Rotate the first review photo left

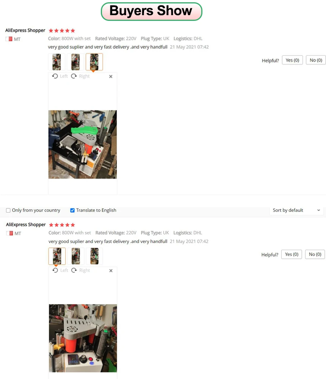tap(60, 76)
